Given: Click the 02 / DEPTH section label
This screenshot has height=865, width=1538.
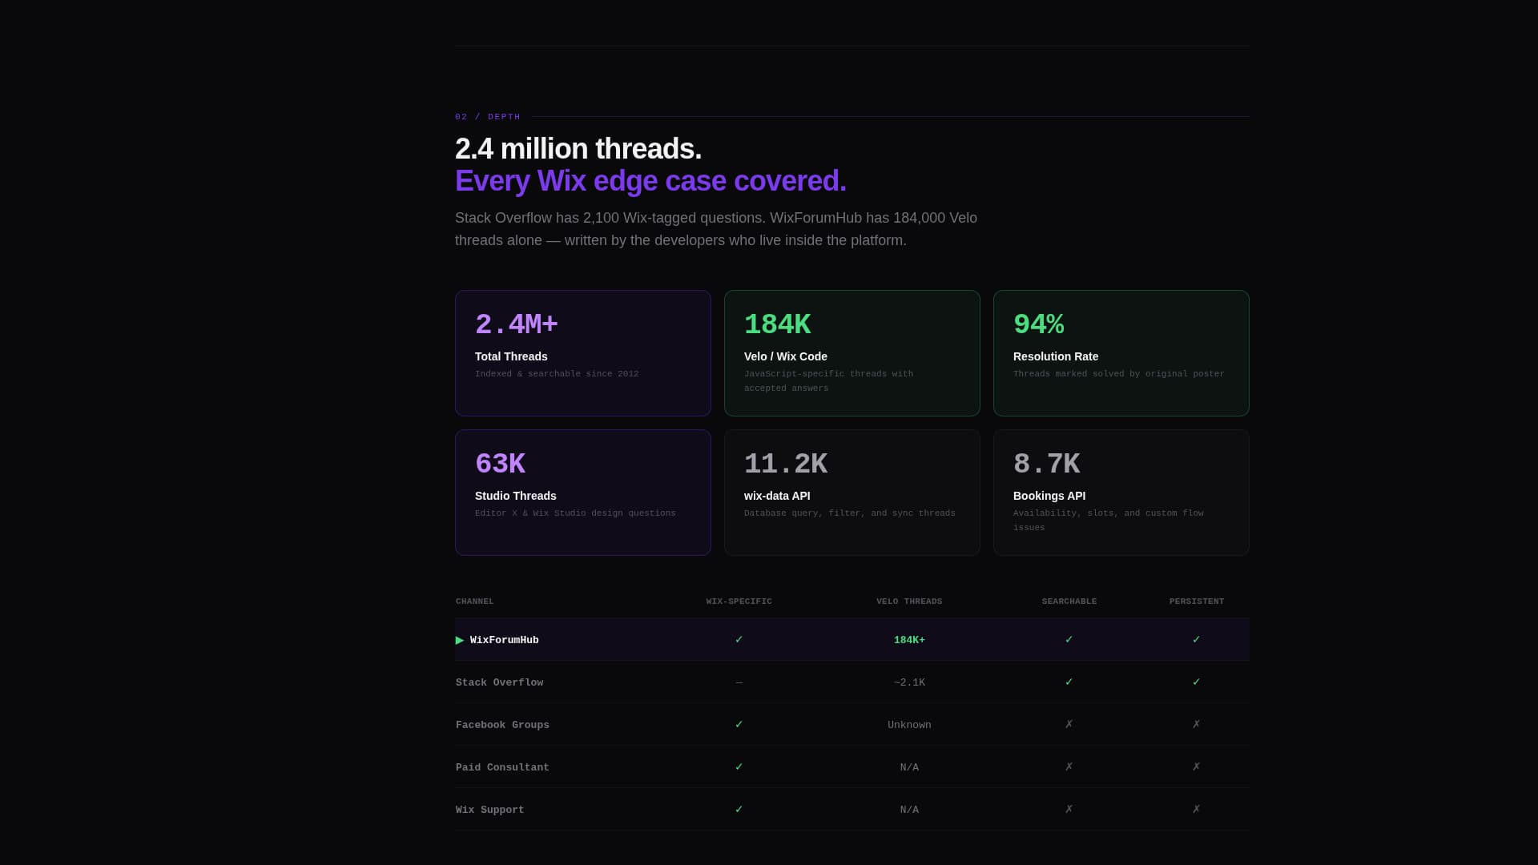Looking at the screenshot, I should pyautogui.click(x=486, y=116).
